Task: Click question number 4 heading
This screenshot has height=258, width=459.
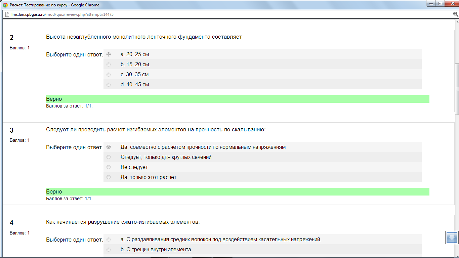Action: coord(12,223)
